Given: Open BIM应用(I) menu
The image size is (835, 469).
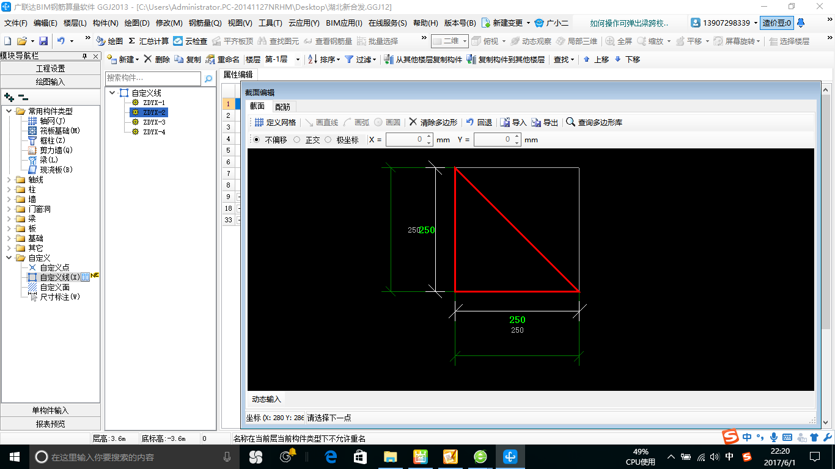Looking at the screenshot, I should pos(344,23).
